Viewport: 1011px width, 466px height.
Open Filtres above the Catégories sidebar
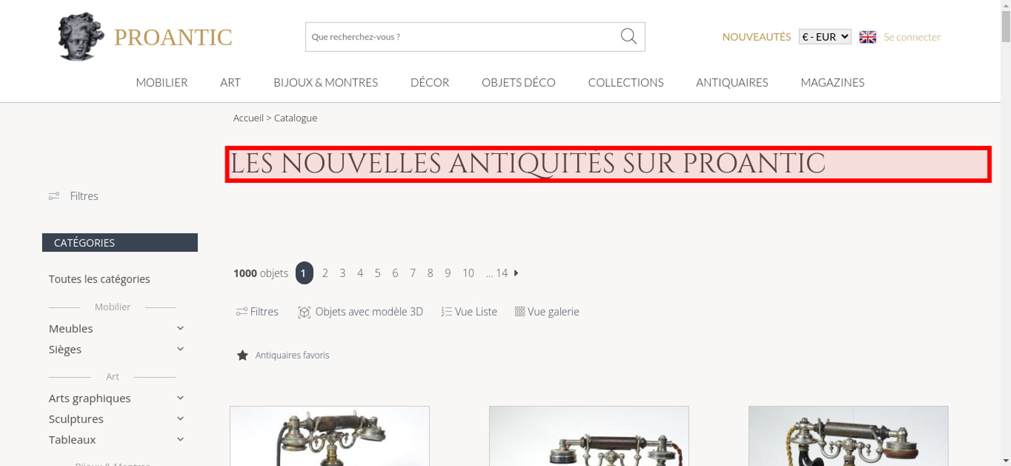tap(73, 196)
